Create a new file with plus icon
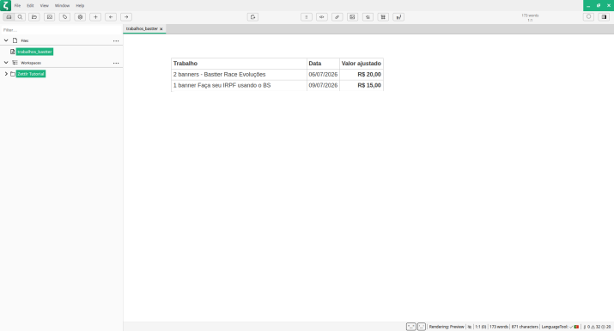Viewport: 614px width, 331px height. (x=95, y=17)
